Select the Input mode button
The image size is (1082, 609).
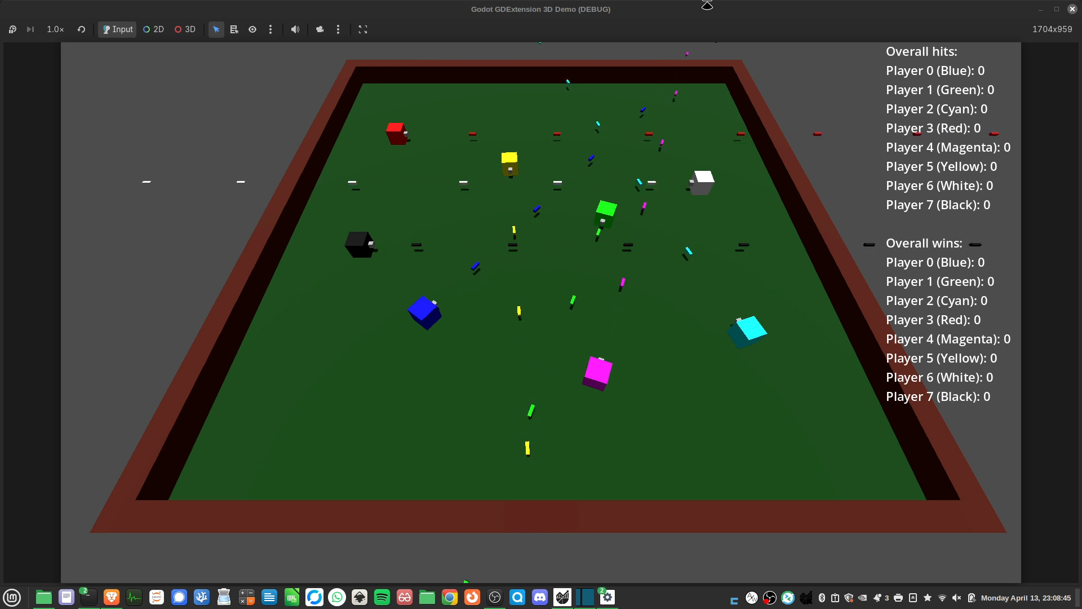click(x=117, y=29)
